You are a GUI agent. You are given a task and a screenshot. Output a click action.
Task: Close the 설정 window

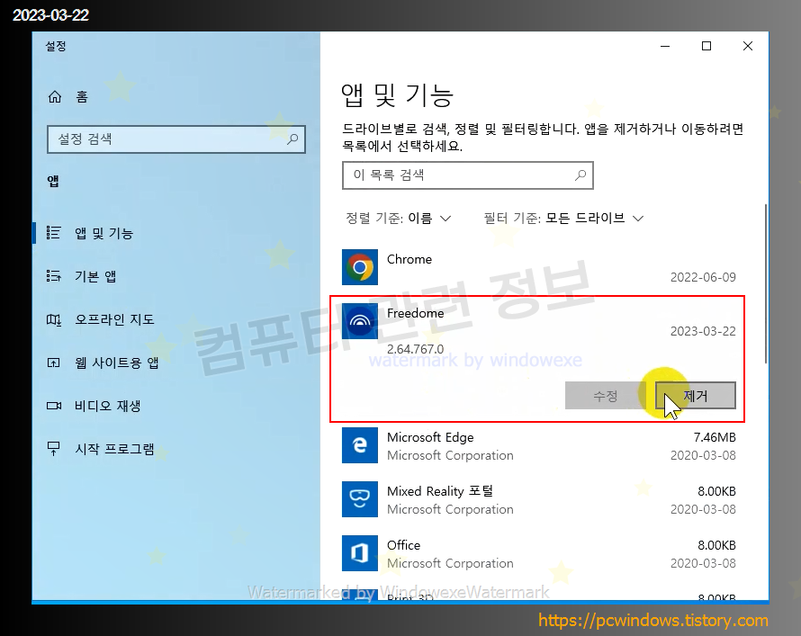pyautogui.click(x=748, y=46)
